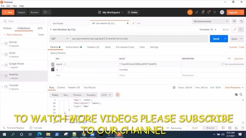The width and height of the screenshot is (246, 138).
Task: Open query params column options dots
Action: [229, 59]
